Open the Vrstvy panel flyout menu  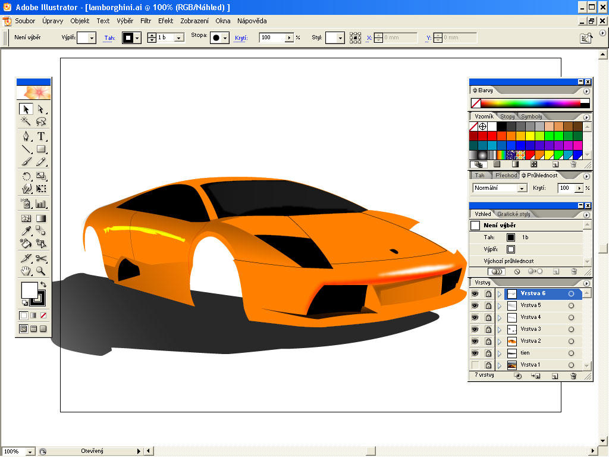[x=586, y=283]
